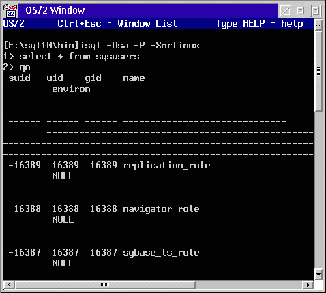326x293 pixels.
Task: Click the 'suid' column header
Action: 19,78
